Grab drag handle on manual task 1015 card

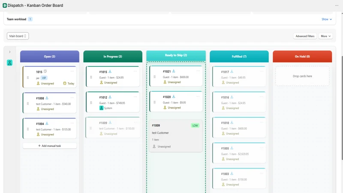click(28, 78)
